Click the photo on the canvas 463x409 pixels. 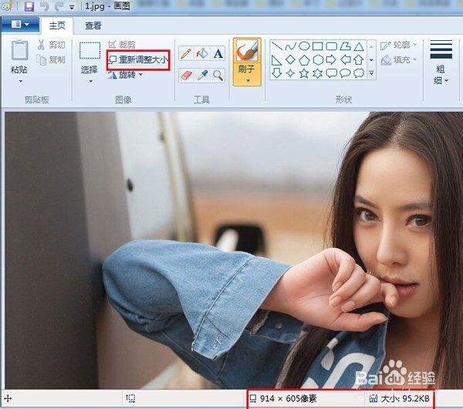233,250
